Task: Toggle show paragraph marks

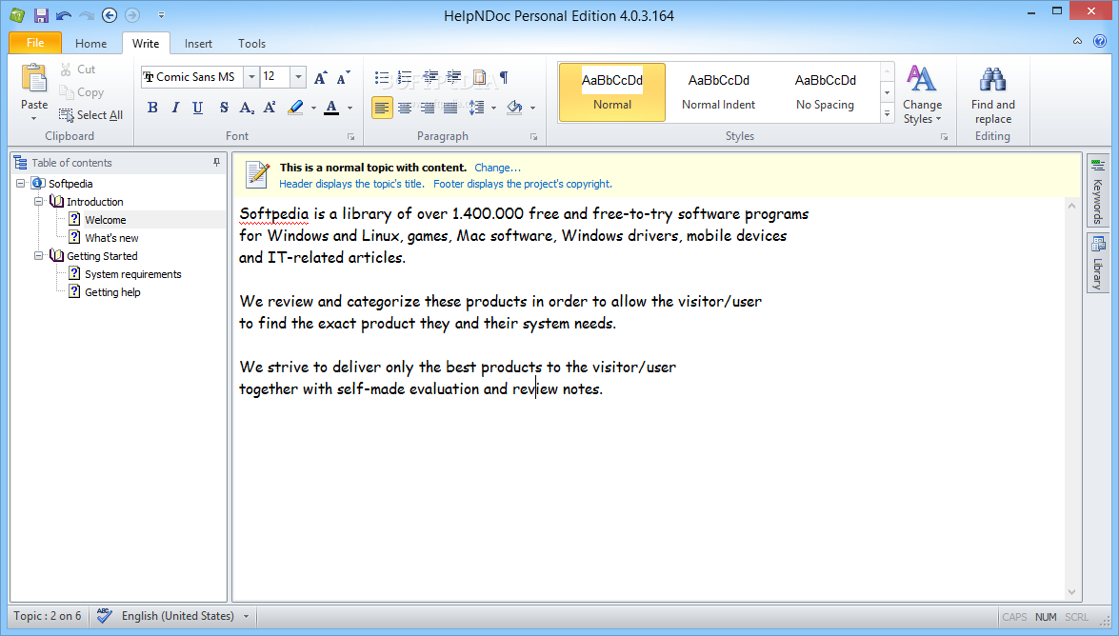Action: 504,77
